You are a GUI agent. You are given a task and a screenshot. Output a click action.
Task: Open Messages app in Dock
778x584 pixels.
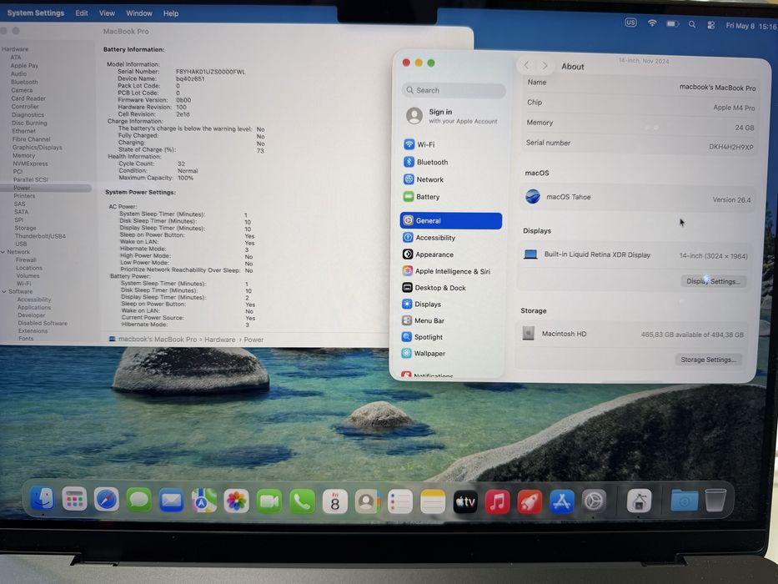pyautogui.click(x=139, y=501)
